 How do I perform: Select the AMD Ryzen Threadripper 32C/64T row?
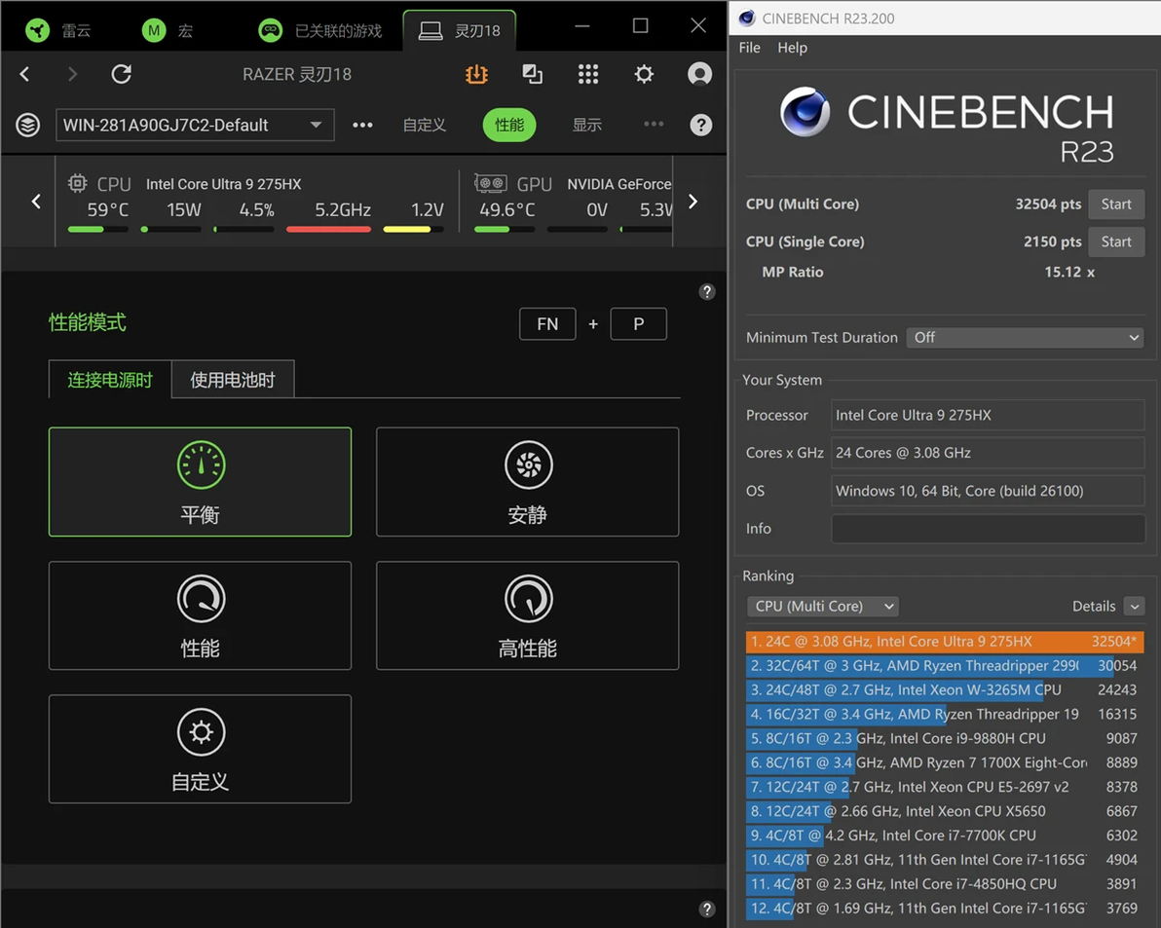[945, 665]
